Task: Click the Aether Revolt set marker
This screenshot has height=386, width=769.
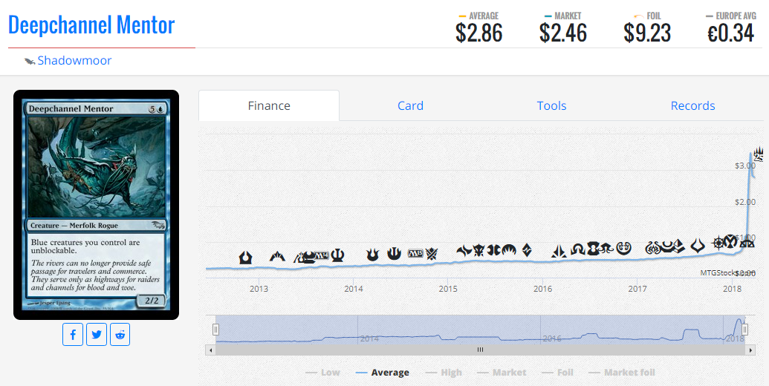Action: coord(653,248)
